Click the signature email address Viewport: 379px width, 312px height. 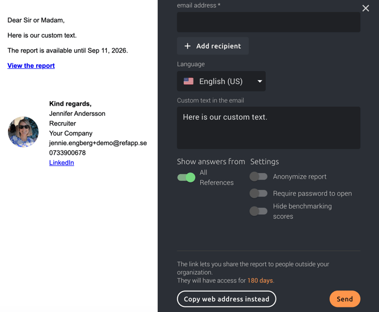click(98, 143)
